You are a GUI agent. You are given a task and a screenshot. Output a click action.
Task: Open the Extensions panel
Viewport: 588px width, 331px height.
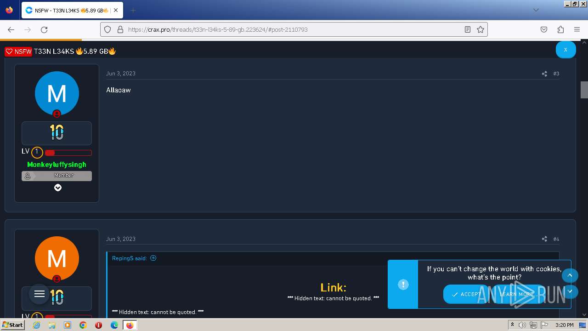(x=560, y=29)
